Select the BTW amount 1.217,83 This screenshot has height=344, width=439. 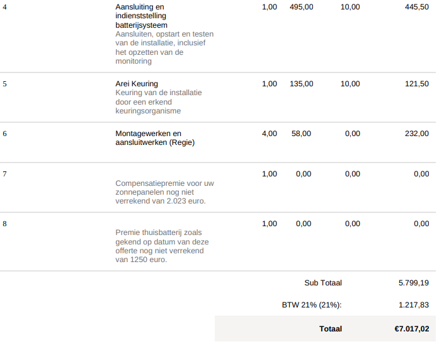pyautogui.click(x=413, y=305)
